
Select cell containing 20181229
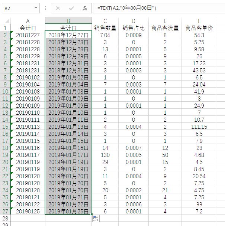tap(28, 56)
